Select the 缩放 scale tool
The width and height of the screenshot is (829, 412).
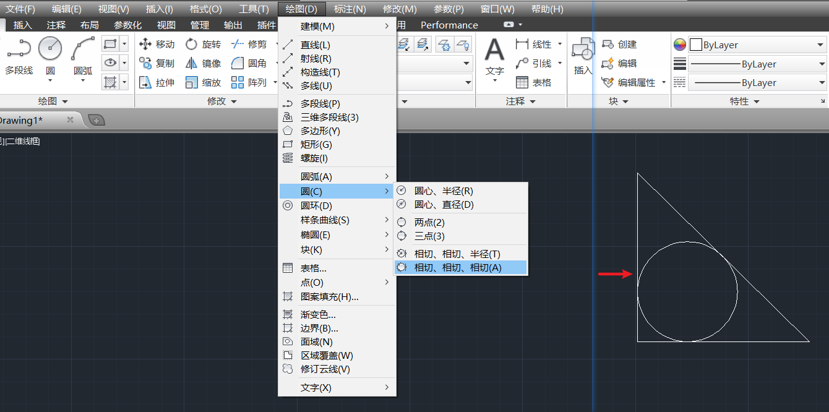pyautogui.click(x=204, y=83)
